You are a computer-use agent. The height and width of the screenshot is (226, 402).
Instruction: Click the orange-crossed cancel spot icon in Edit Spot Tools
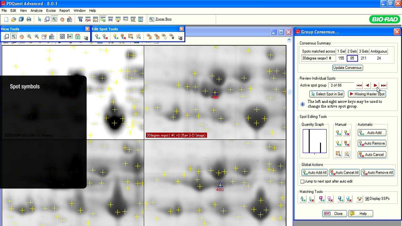pos(123,37)
